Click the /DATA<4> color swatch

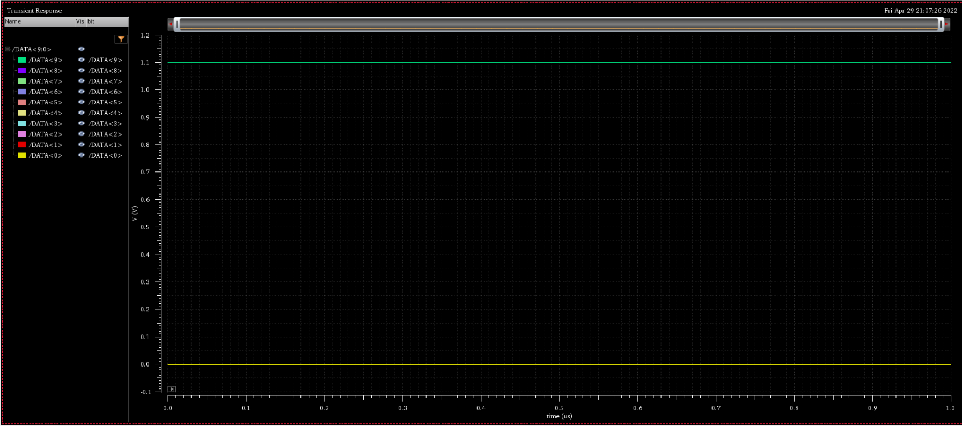pyautogui.click(x=22, y=113)
